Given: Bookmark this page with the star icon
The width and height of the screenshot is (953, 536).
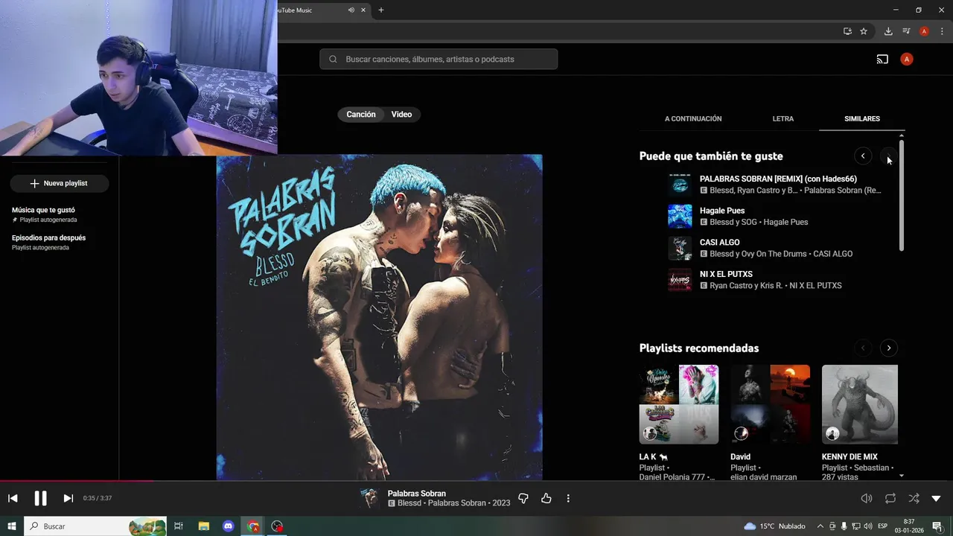Looking at the screenshot, I should pos(864,31).
